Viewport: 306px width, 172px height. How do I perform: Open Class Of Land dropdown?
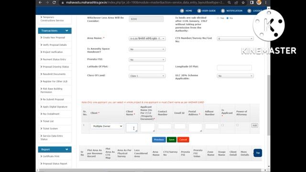147,76
